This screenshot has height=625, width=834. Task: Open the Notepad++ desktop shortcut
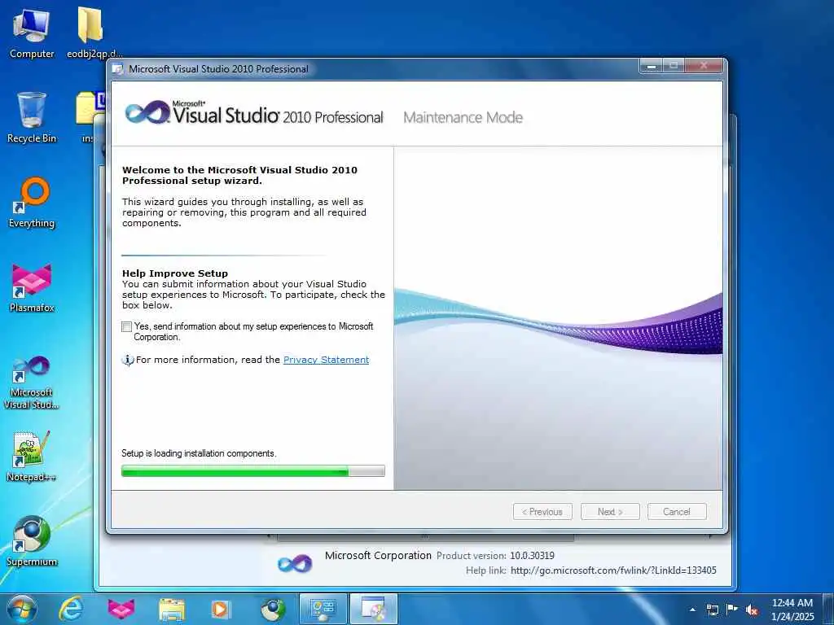(32, 457)
